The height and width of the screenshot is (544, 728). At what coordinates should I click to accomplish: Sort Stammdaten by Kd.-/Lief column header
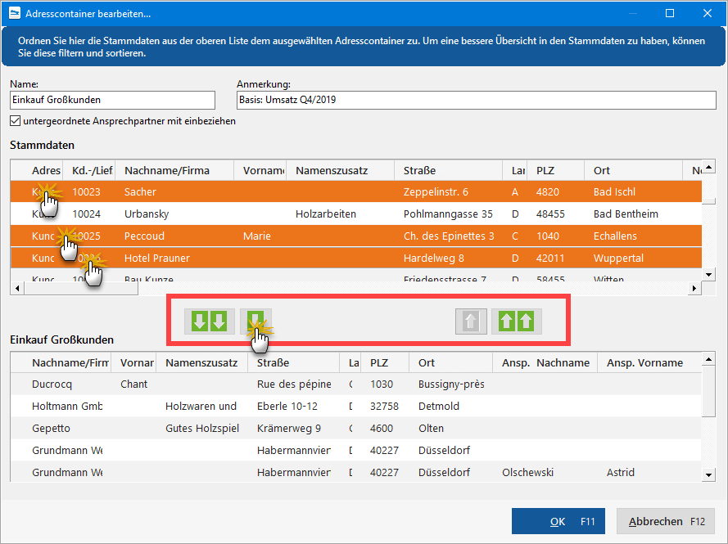pyautogui.click(x=89, y=170)
